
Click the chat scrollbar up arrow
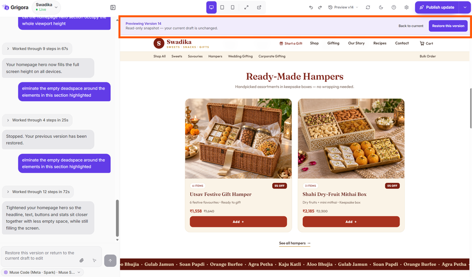117,20
